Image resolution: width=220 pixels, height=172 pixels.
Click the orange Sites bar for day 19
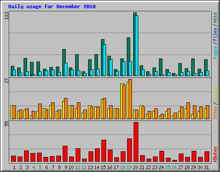(x=130, y=99)
